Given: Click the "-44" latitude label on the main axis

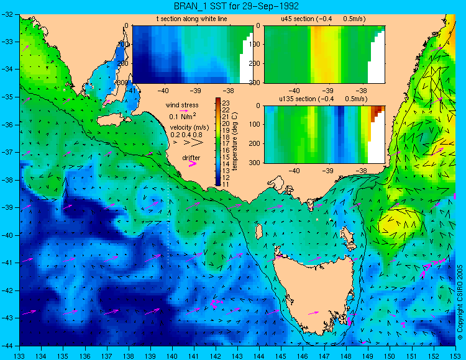Looking at the screenshot, I should tap(7, 346).
